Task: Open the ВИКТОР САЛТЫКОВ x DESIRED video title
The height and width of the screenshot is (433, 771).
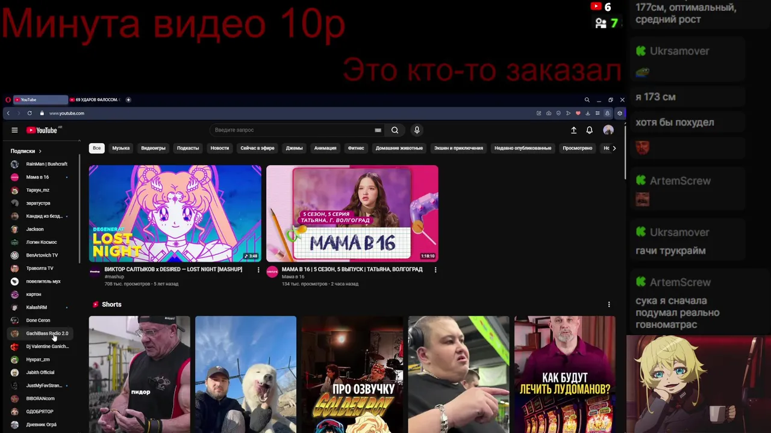Action: [x=173, y=269]
